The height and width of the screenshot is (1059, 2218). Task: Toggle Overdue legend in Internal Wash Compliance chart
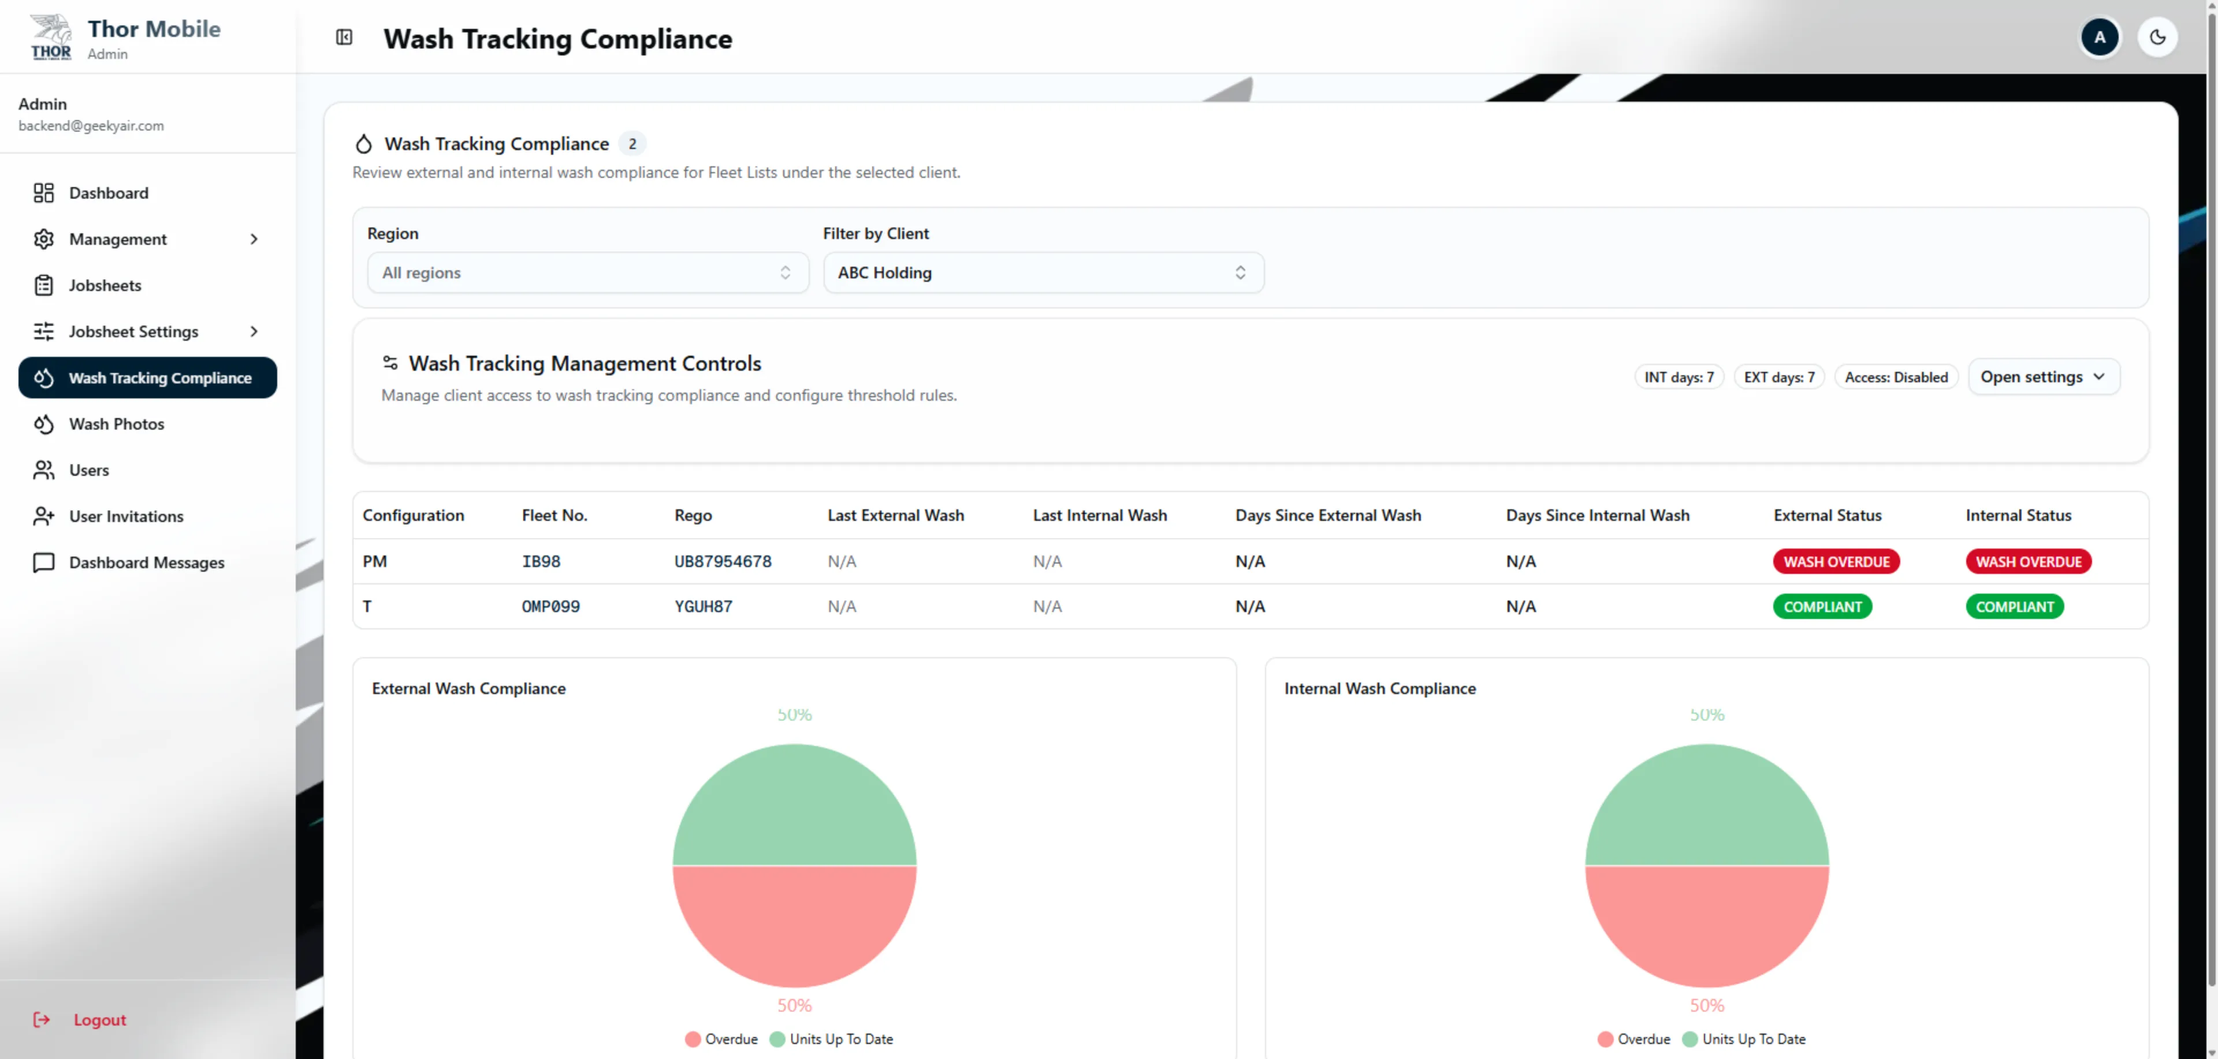[x=1633, y=1039]
